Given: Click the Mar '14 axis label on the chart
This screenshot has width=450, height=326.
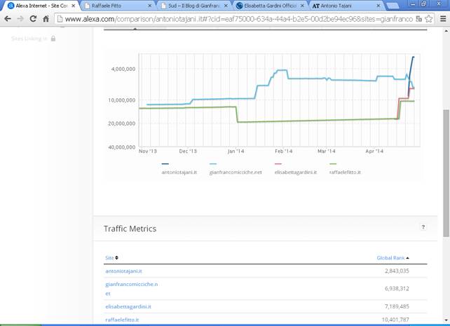Looking at the screenshot, I should click(327, 151).
